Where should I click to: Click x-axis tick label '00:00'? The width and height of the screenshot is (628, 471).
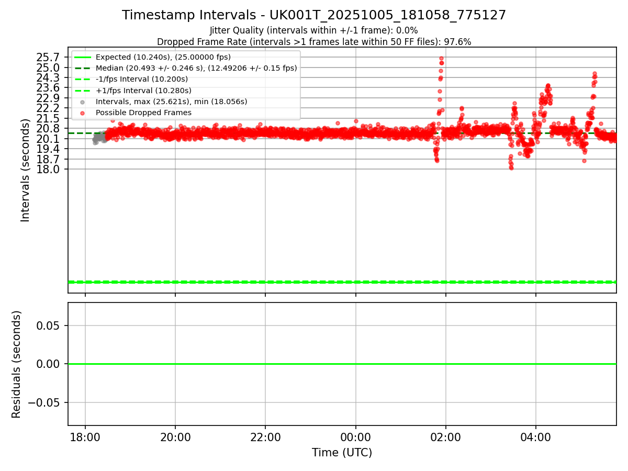tap(356, 436)
